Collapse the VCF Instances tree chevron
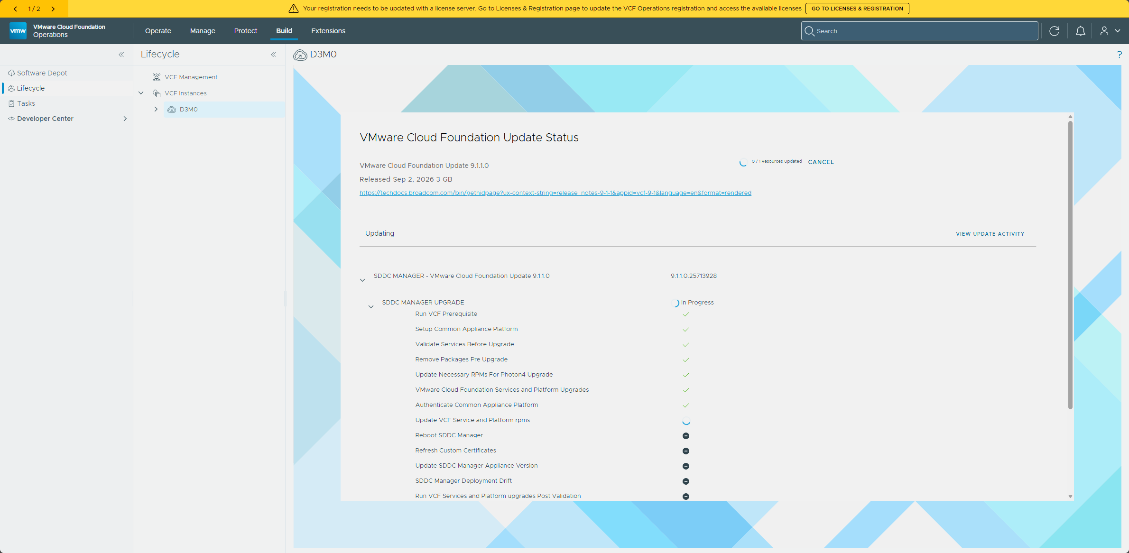Image resolution: width=1129 pixels, height=553 pixels. tap(141, 93)
